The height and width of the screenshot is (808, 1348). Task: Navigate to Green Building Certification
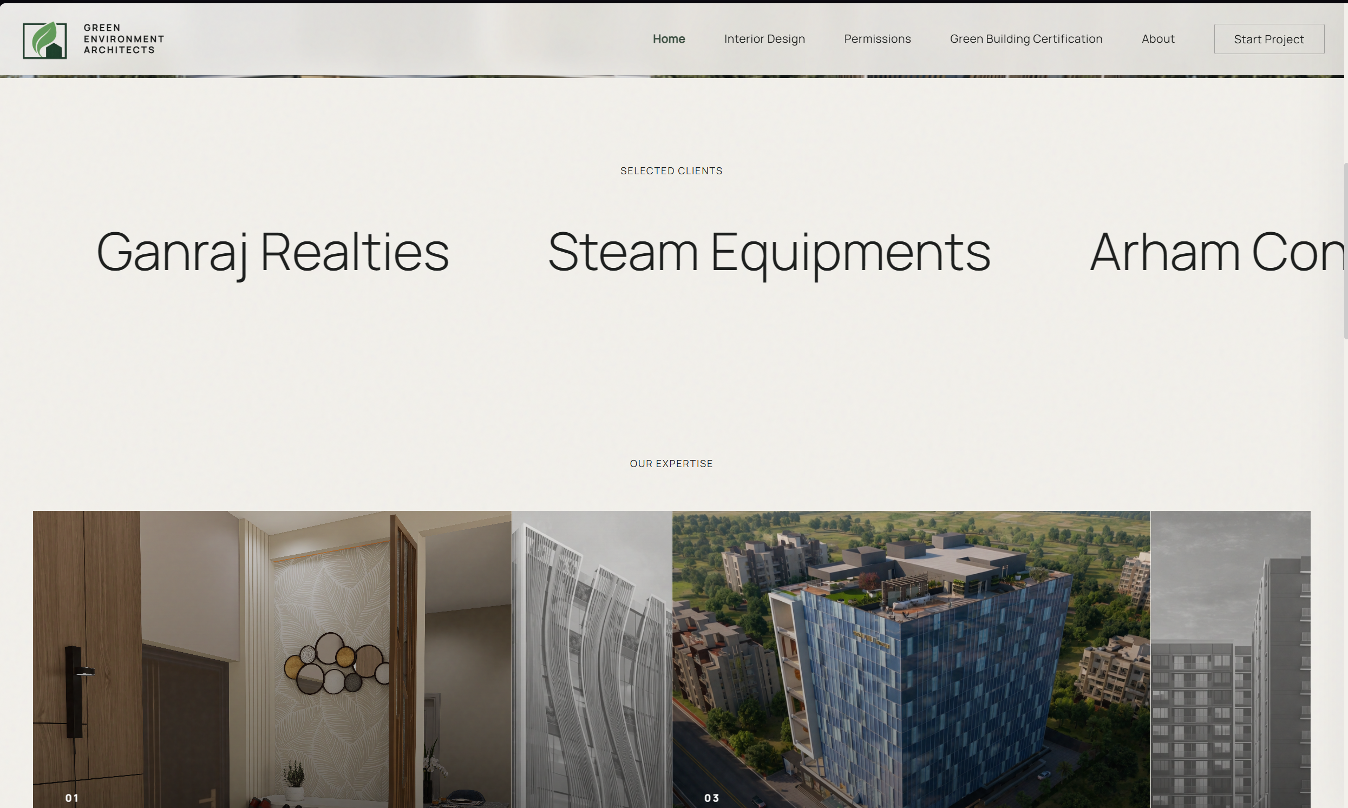tap(1026, 38)
